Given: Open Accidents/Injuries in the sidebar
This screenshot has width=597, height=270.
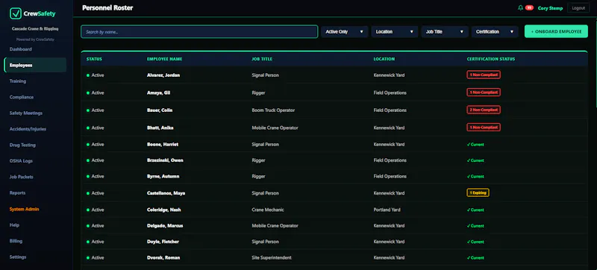Looking at the screenshot, I should click(28, 129).
